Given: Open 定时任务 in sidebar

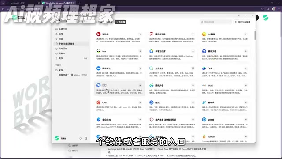Looking at the screenshot, I should 71,49.
